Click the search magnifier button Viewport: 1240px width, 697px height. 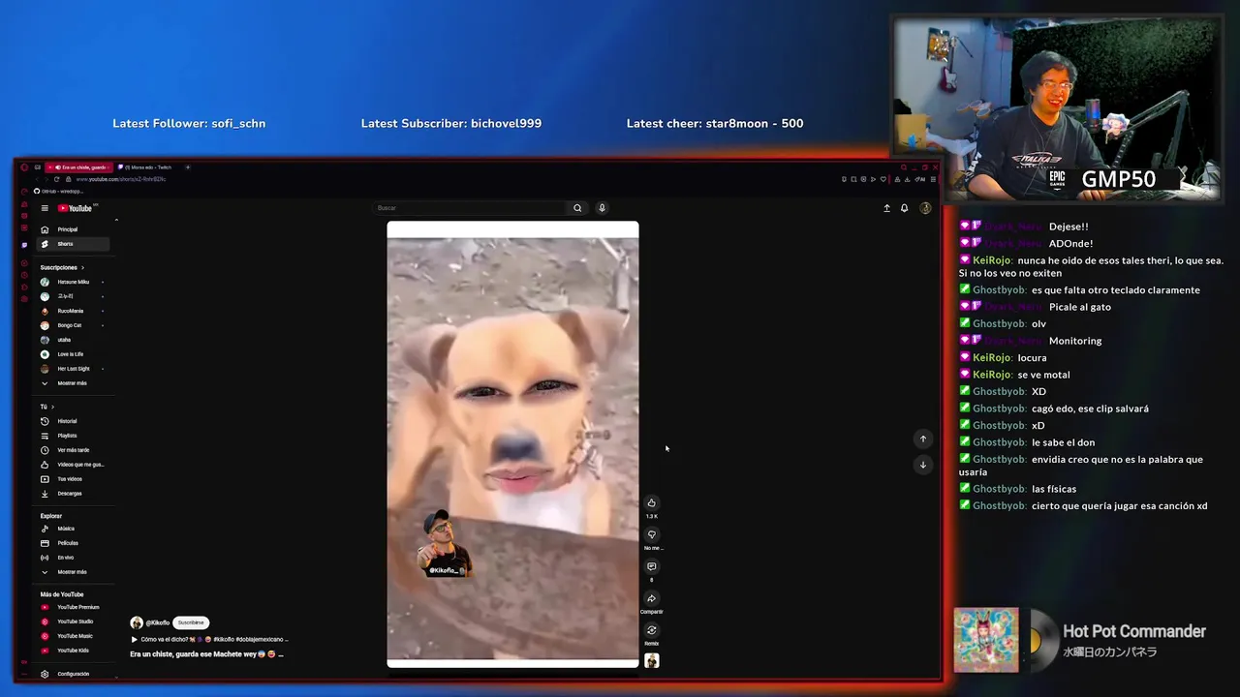click(x=577, y=208)
